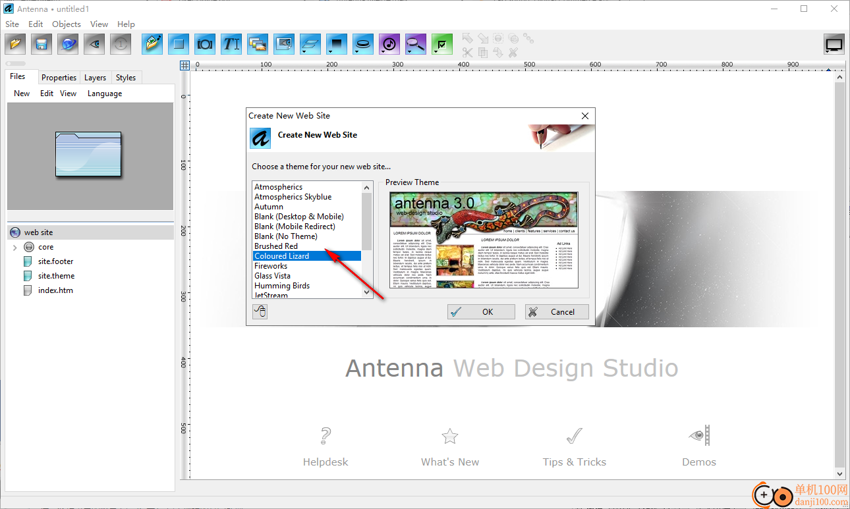Switch to the Styles tab
This screenshot has height=509, width=850.
pos(126,78)
